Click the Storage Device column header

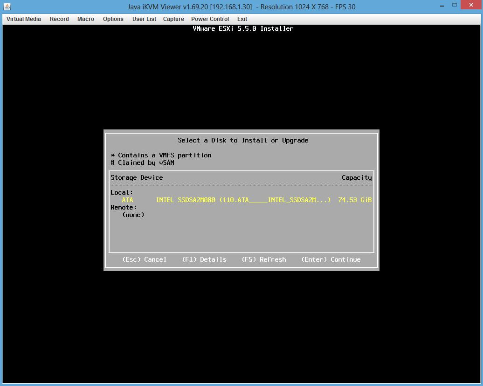[137, 178]
